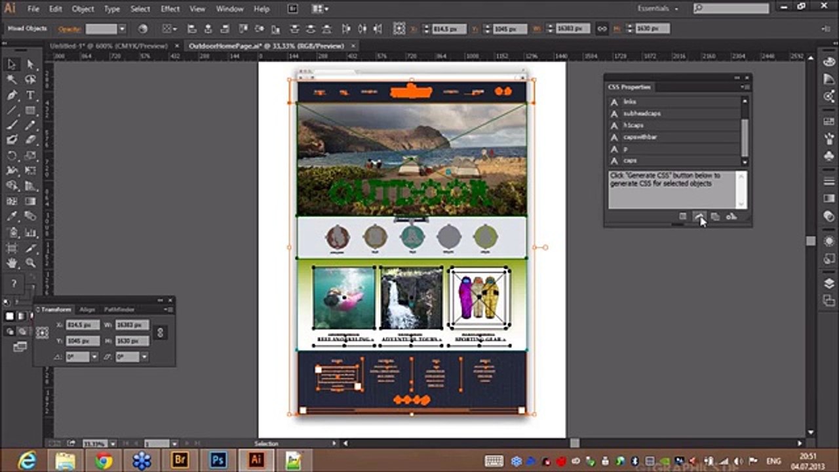The height and width of the screenshot is (472, 839).
Task: Click the Opacity value field
Action: 102,29
